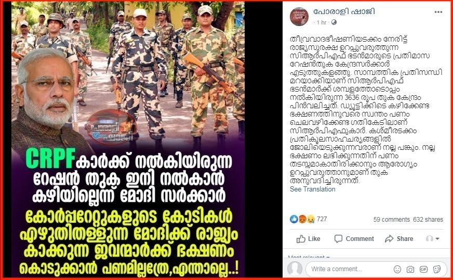The image size is (453, 280).
Task: Click the page profile picture
Action: tap(299, 17)
